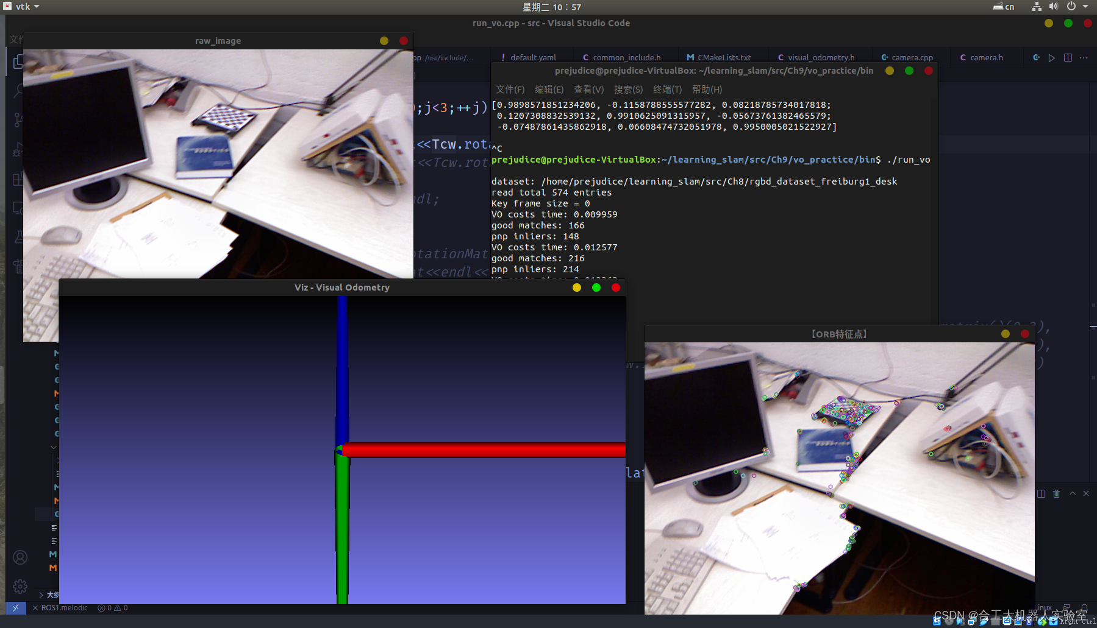This screenshot has width=1097, height=628.
Task: Split the VS Code terminal panel
Action: pyautogui.click(x=1041, y=493)
